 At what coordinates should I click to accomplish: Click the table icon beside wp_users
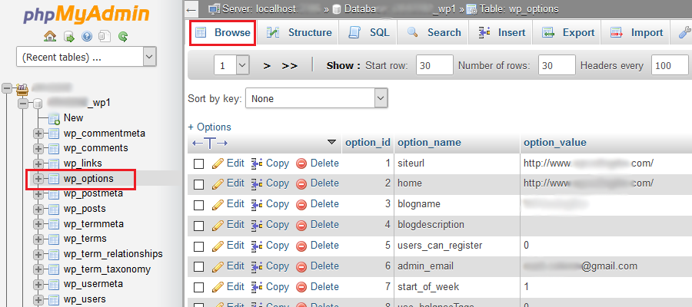point(53,299)
